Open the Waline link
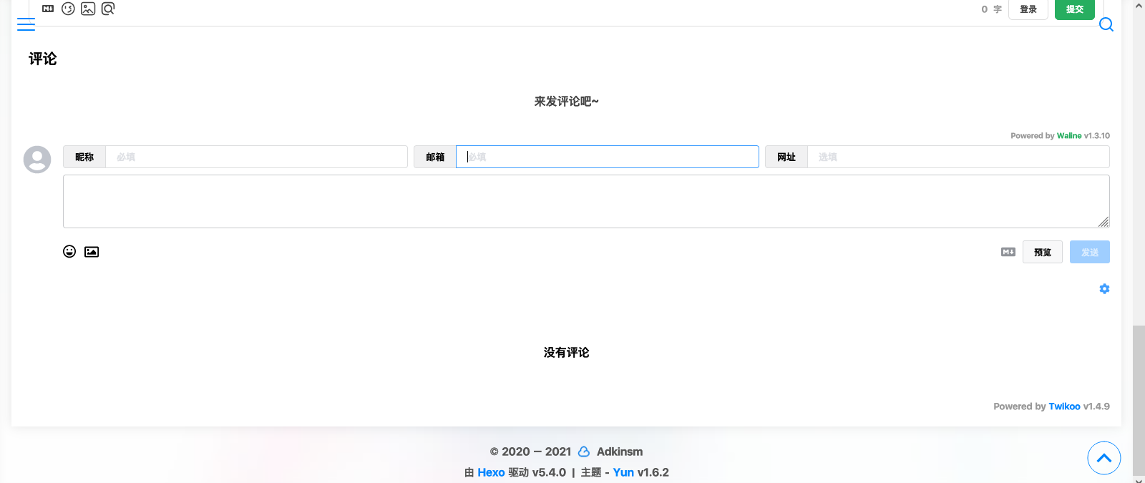Image resolution: width=1145 pixels, height=483 pixels. (1069, 135)
